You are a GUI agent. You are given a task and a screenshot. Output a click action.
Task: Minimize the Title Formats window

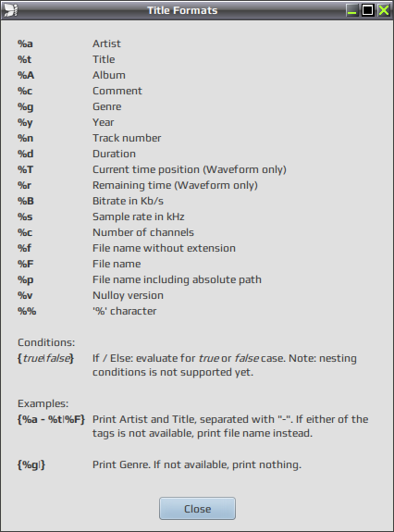point(352,10)
